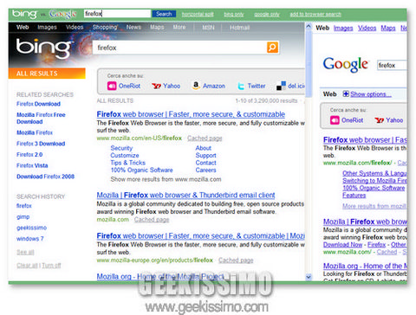Click the scroll up arrow of Bing pane
The width and height of the screenshot is (416, 315).
309,27
